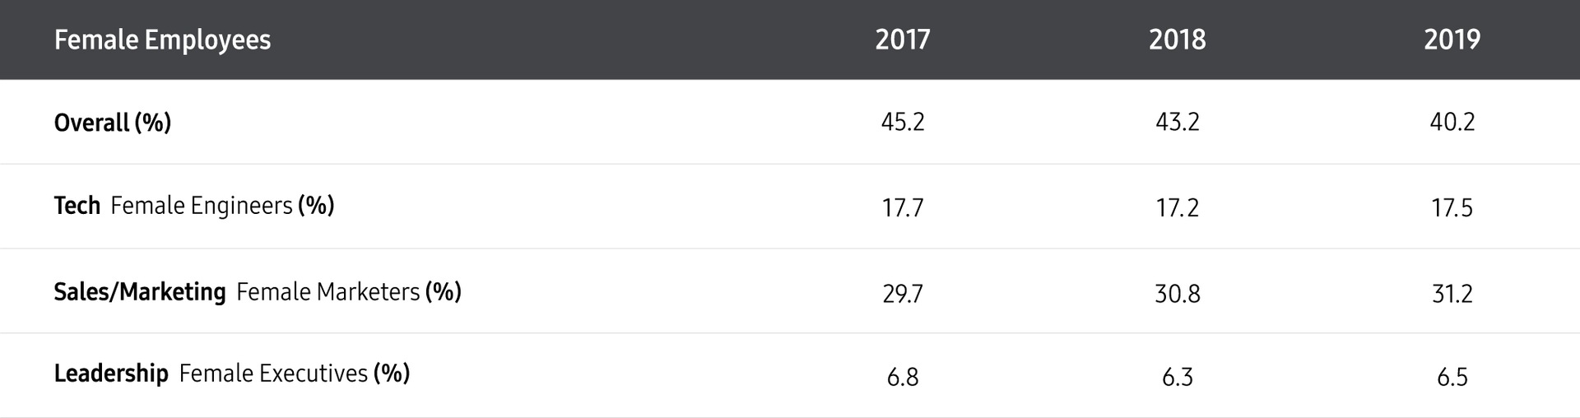Select the 2017 column header

click(903, 39)
